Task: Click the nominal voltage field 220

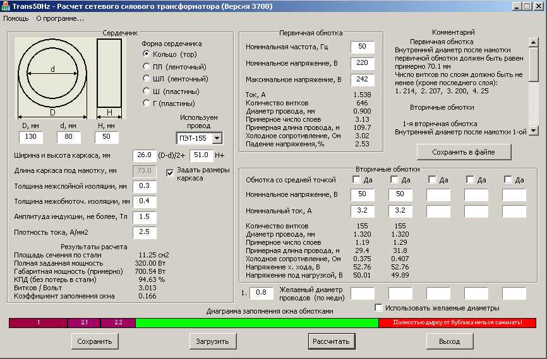Action: click(x=363, y=63)
